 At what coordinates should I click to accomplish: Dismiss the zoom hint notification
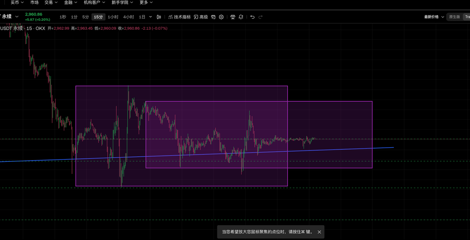coord(319,232)
